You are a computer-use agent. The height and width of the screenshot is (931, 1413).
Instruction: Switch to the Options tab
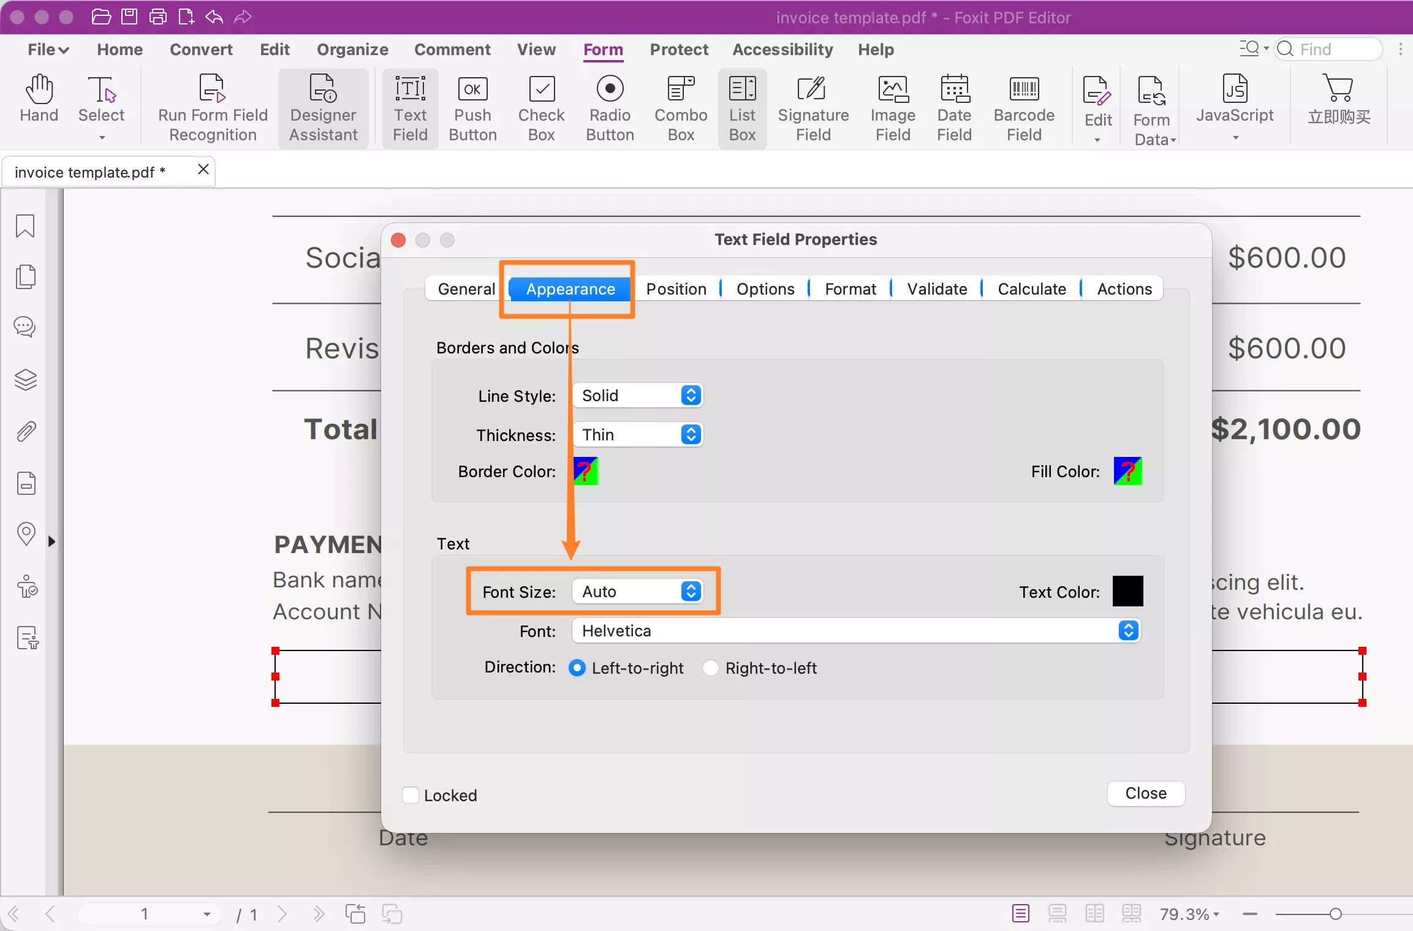pos(765,289)
